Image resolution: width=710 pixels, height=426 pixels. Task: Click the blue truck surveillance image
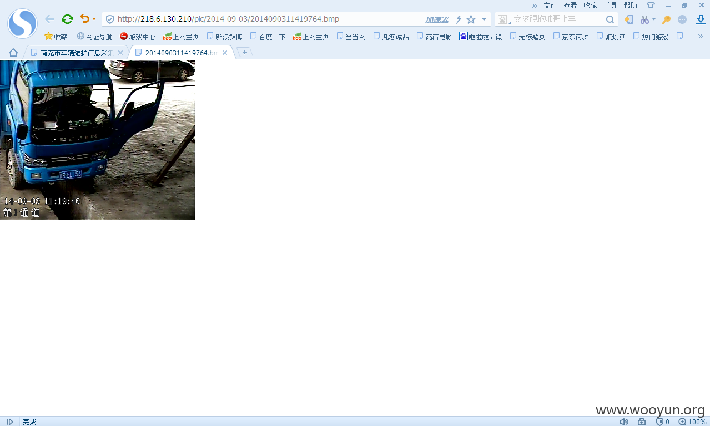click(x=98, y=140)
